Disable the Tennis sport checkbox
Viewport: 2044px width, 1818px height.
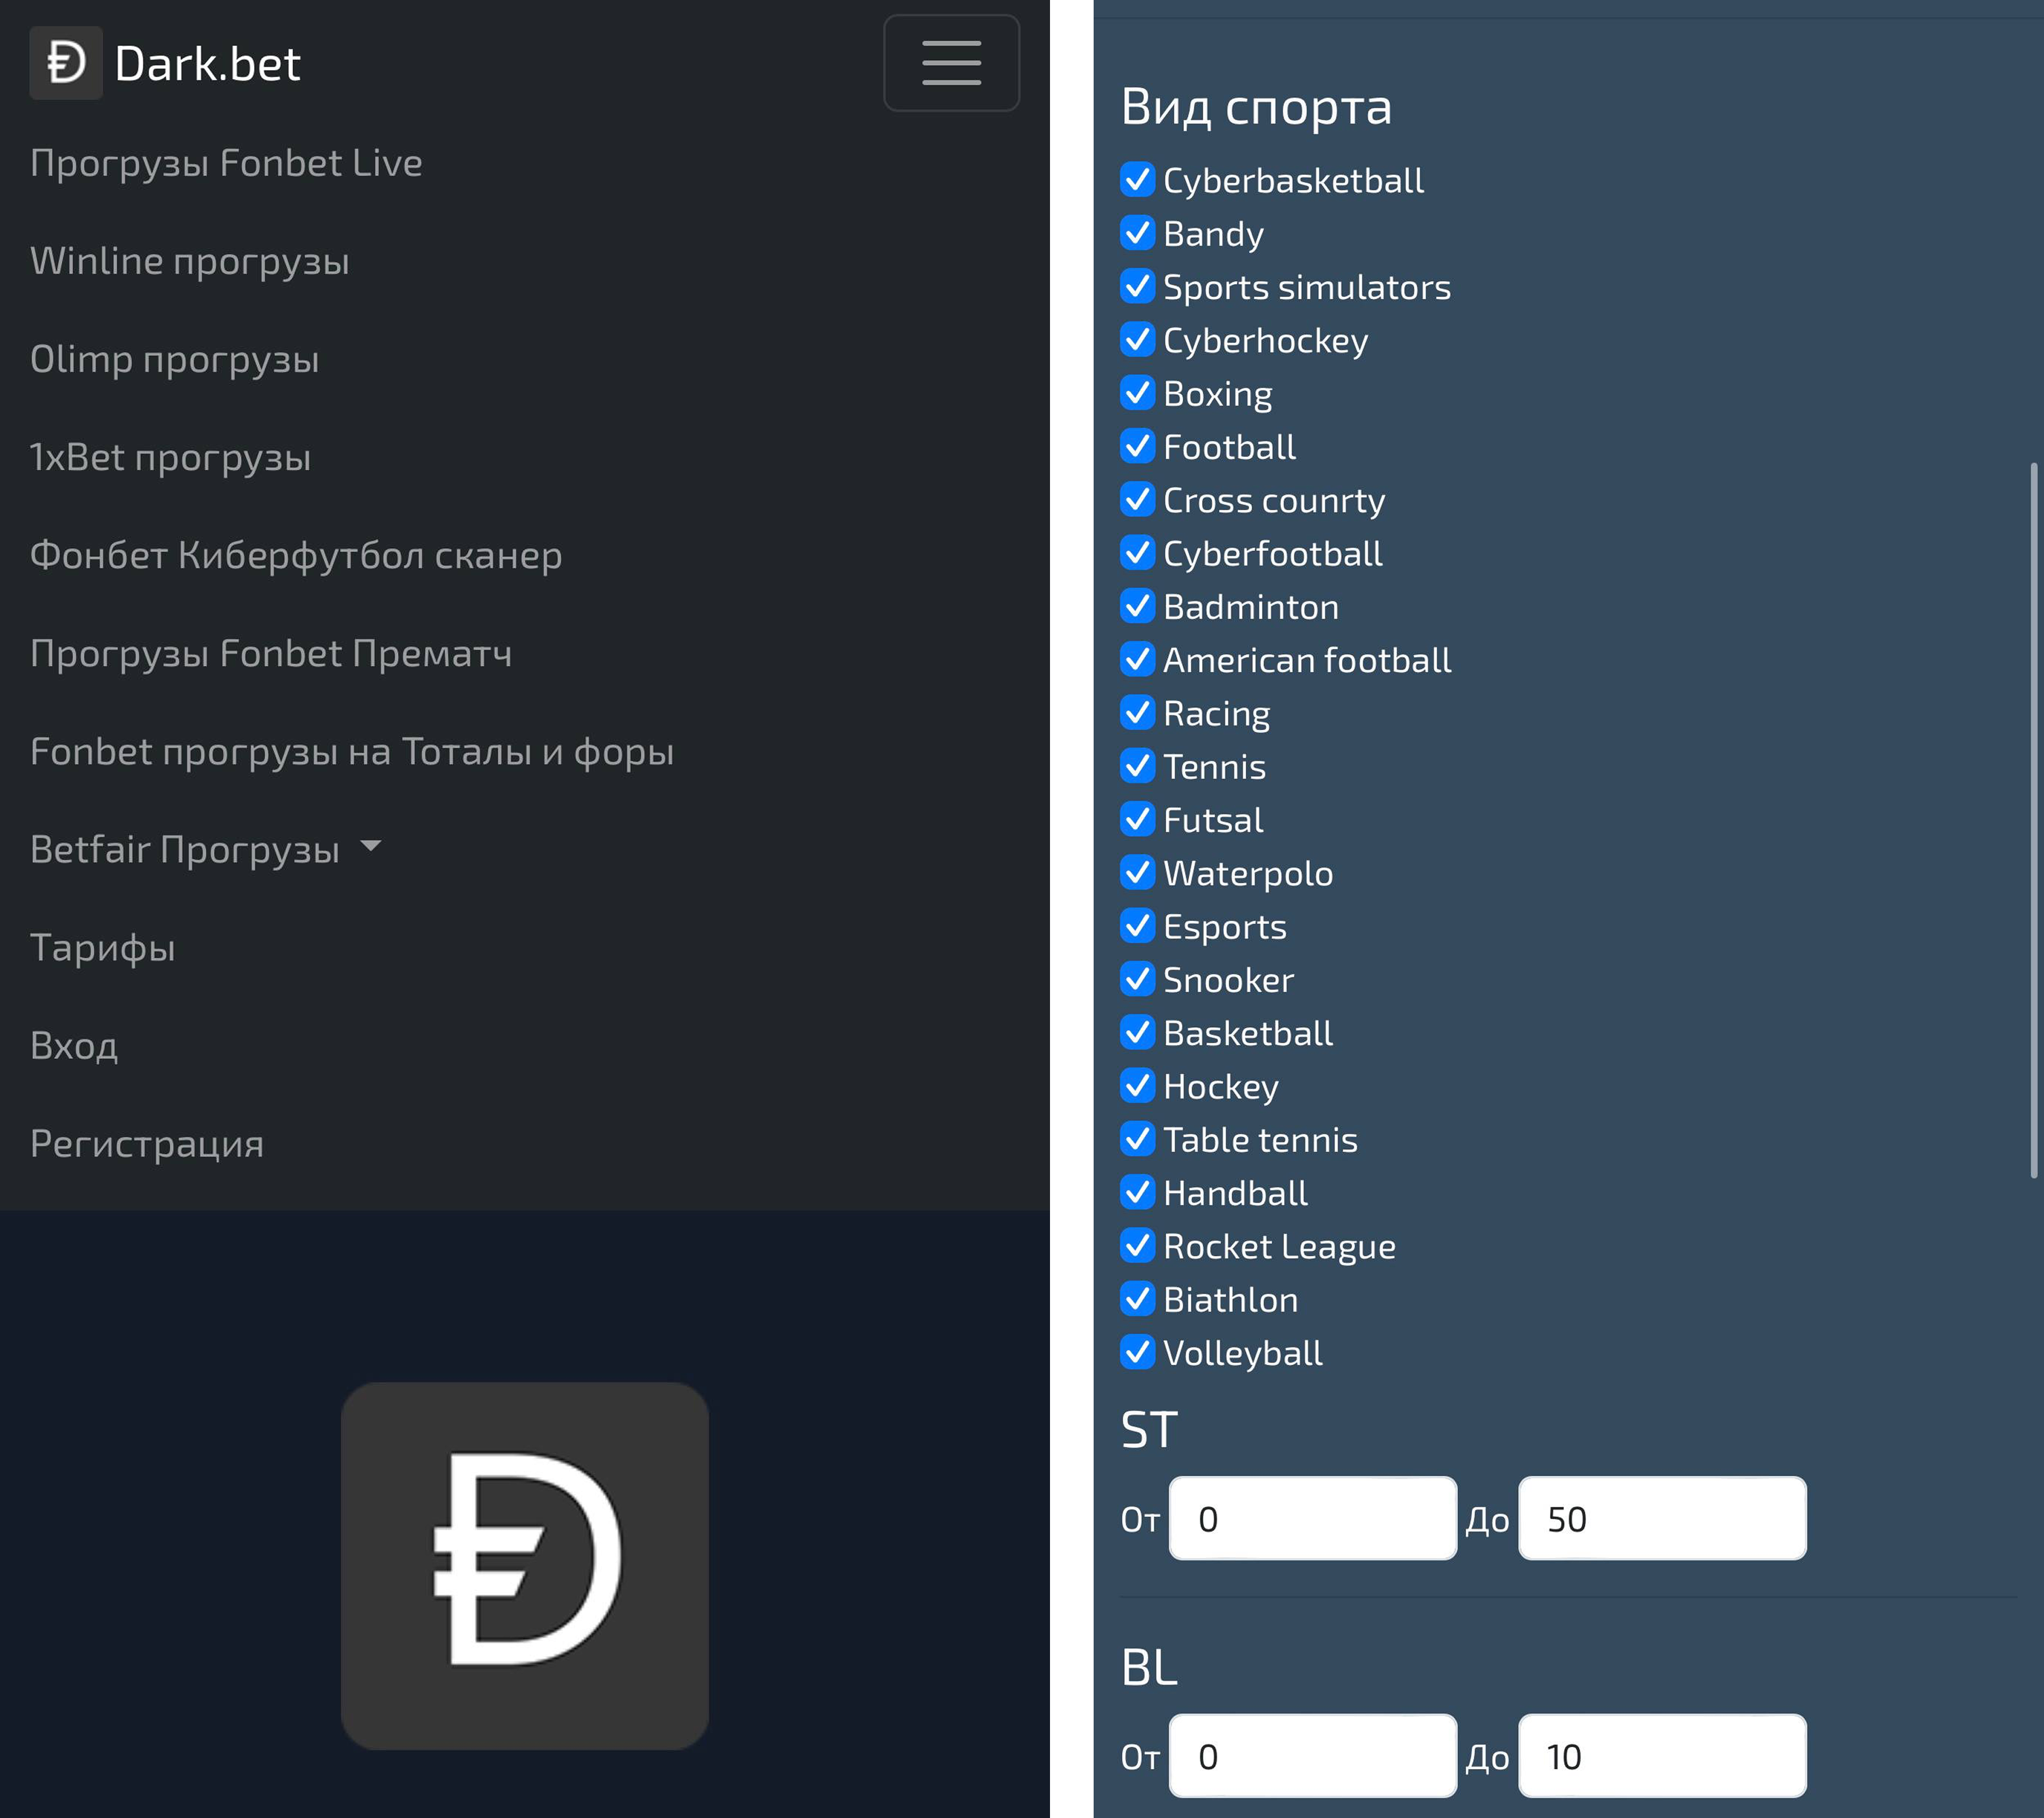[x=1137, y=766]
